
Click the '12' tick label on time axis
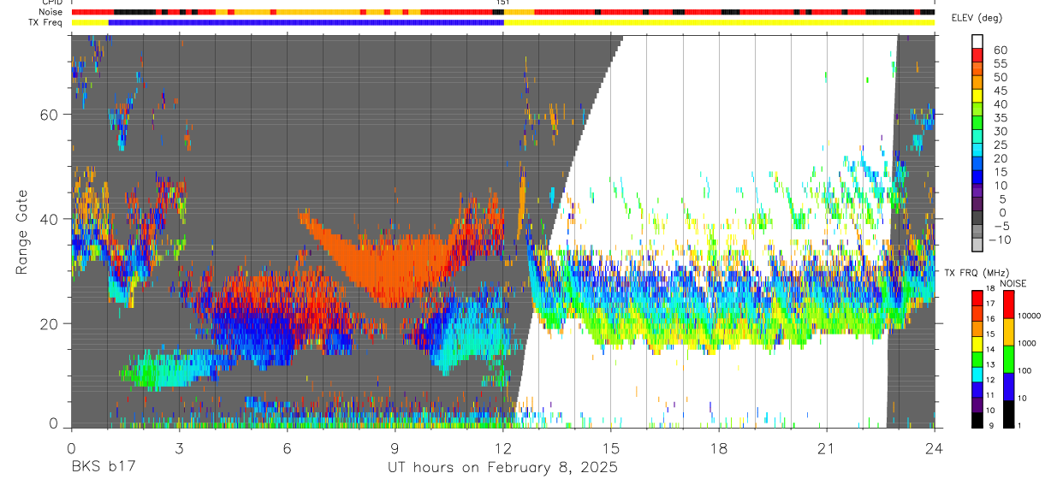point(503,447)
